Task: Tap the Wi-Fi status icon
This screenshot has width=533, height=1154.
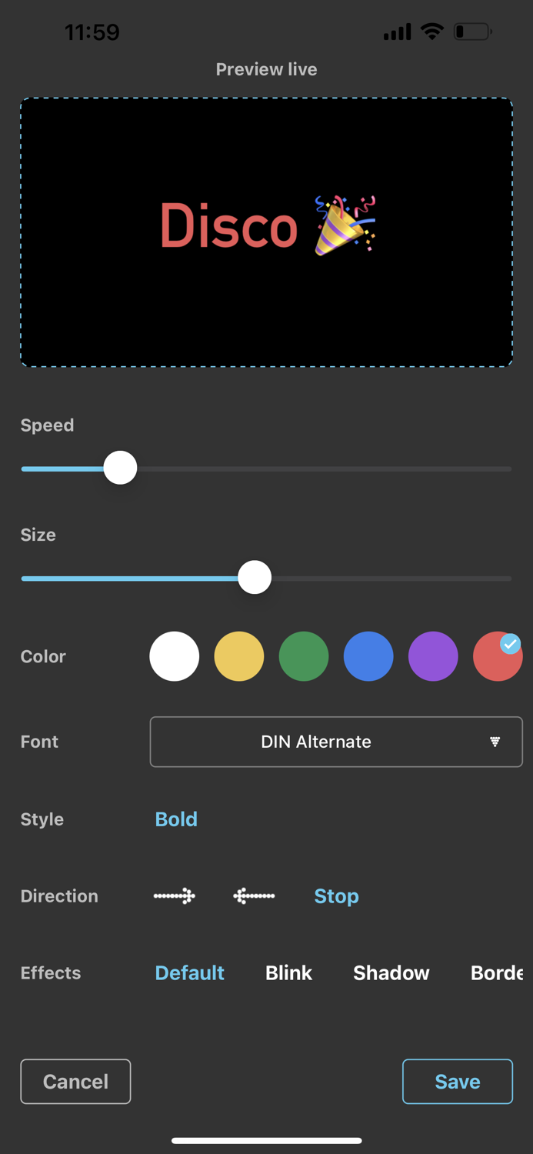Action: tap(432, 32)
